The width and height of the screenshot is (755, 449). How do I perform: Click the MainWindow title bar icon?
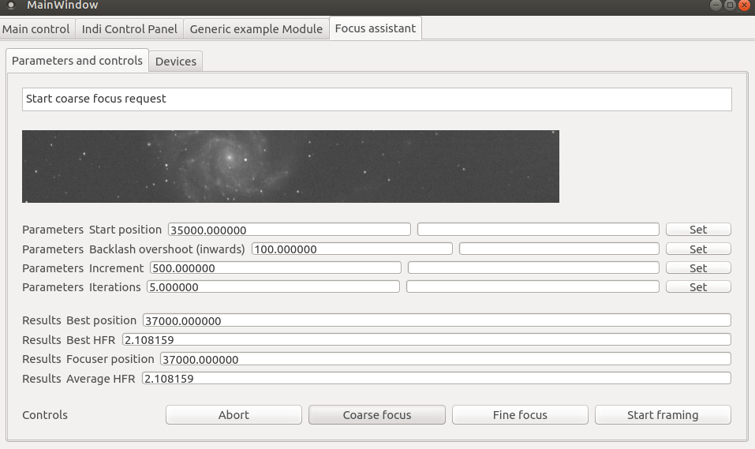(x=11, y=6)
